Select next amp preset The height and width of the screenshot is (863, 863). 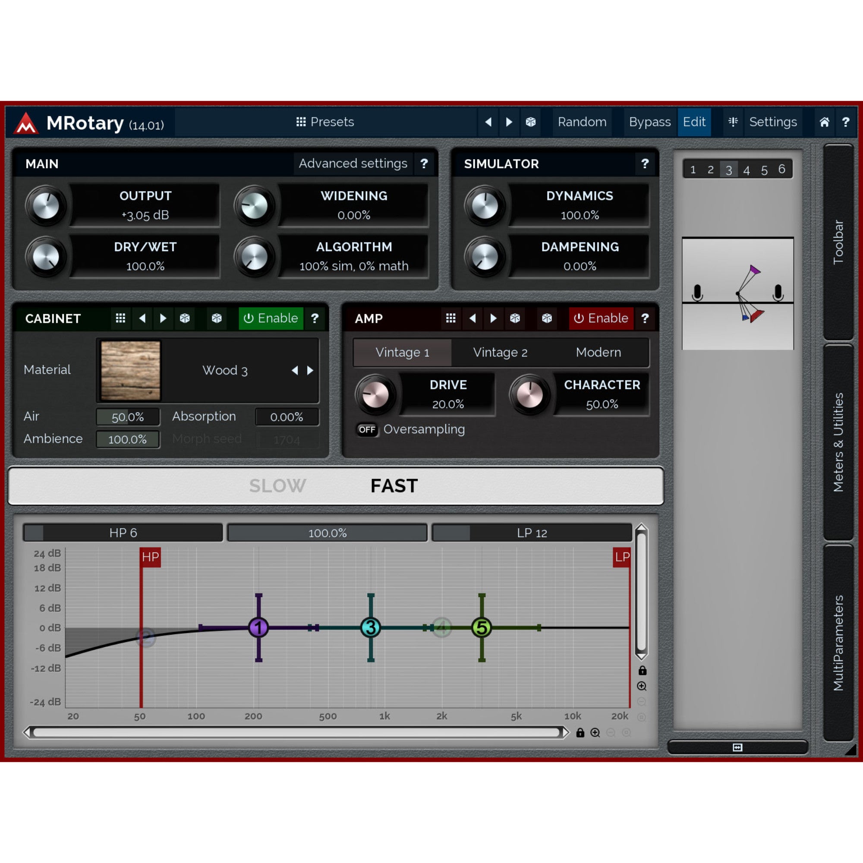click(493, 318)
